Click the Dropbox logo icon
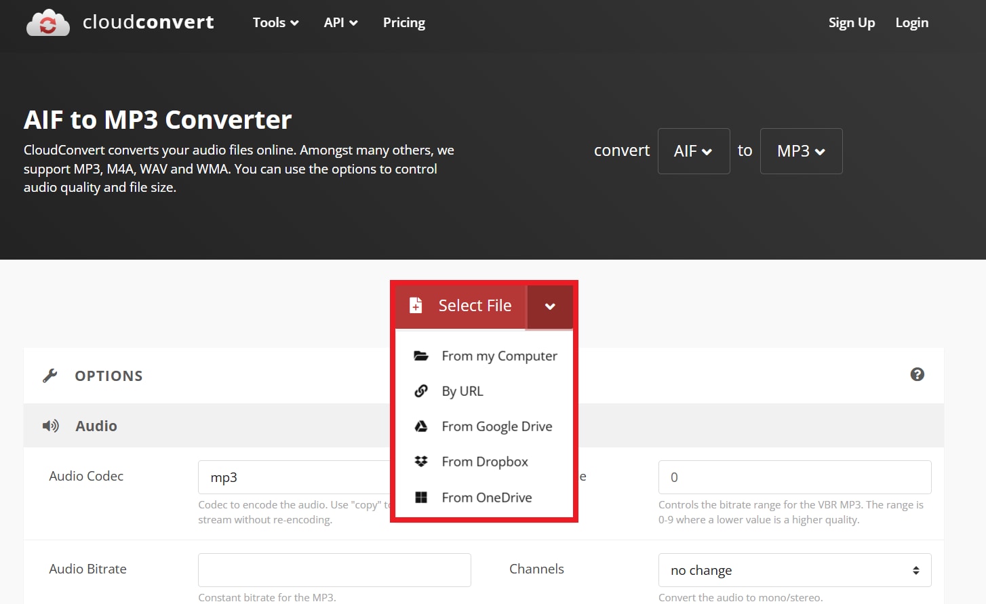The height and width of the screenshot is (604, 986). tap(421, 462)
